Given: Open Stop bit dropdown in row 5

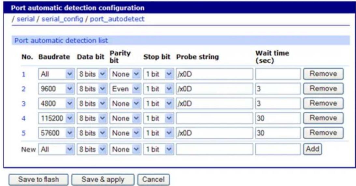Looking at the screenshot, I should point(159,133).
